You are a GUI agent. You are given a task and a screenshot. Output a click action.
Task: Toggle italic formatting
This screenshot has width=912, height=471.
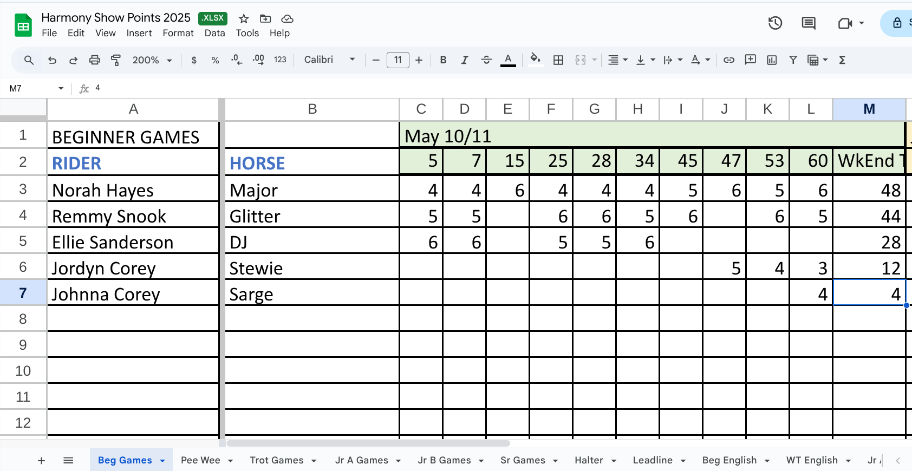point(464,60)
